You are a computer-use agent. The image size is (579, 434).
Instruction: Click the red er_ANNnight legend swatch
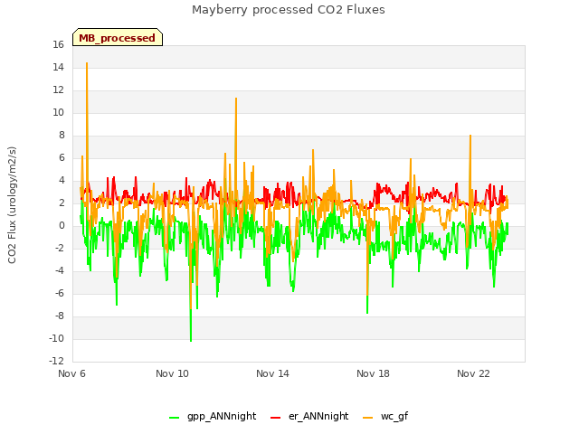[275, 418]
